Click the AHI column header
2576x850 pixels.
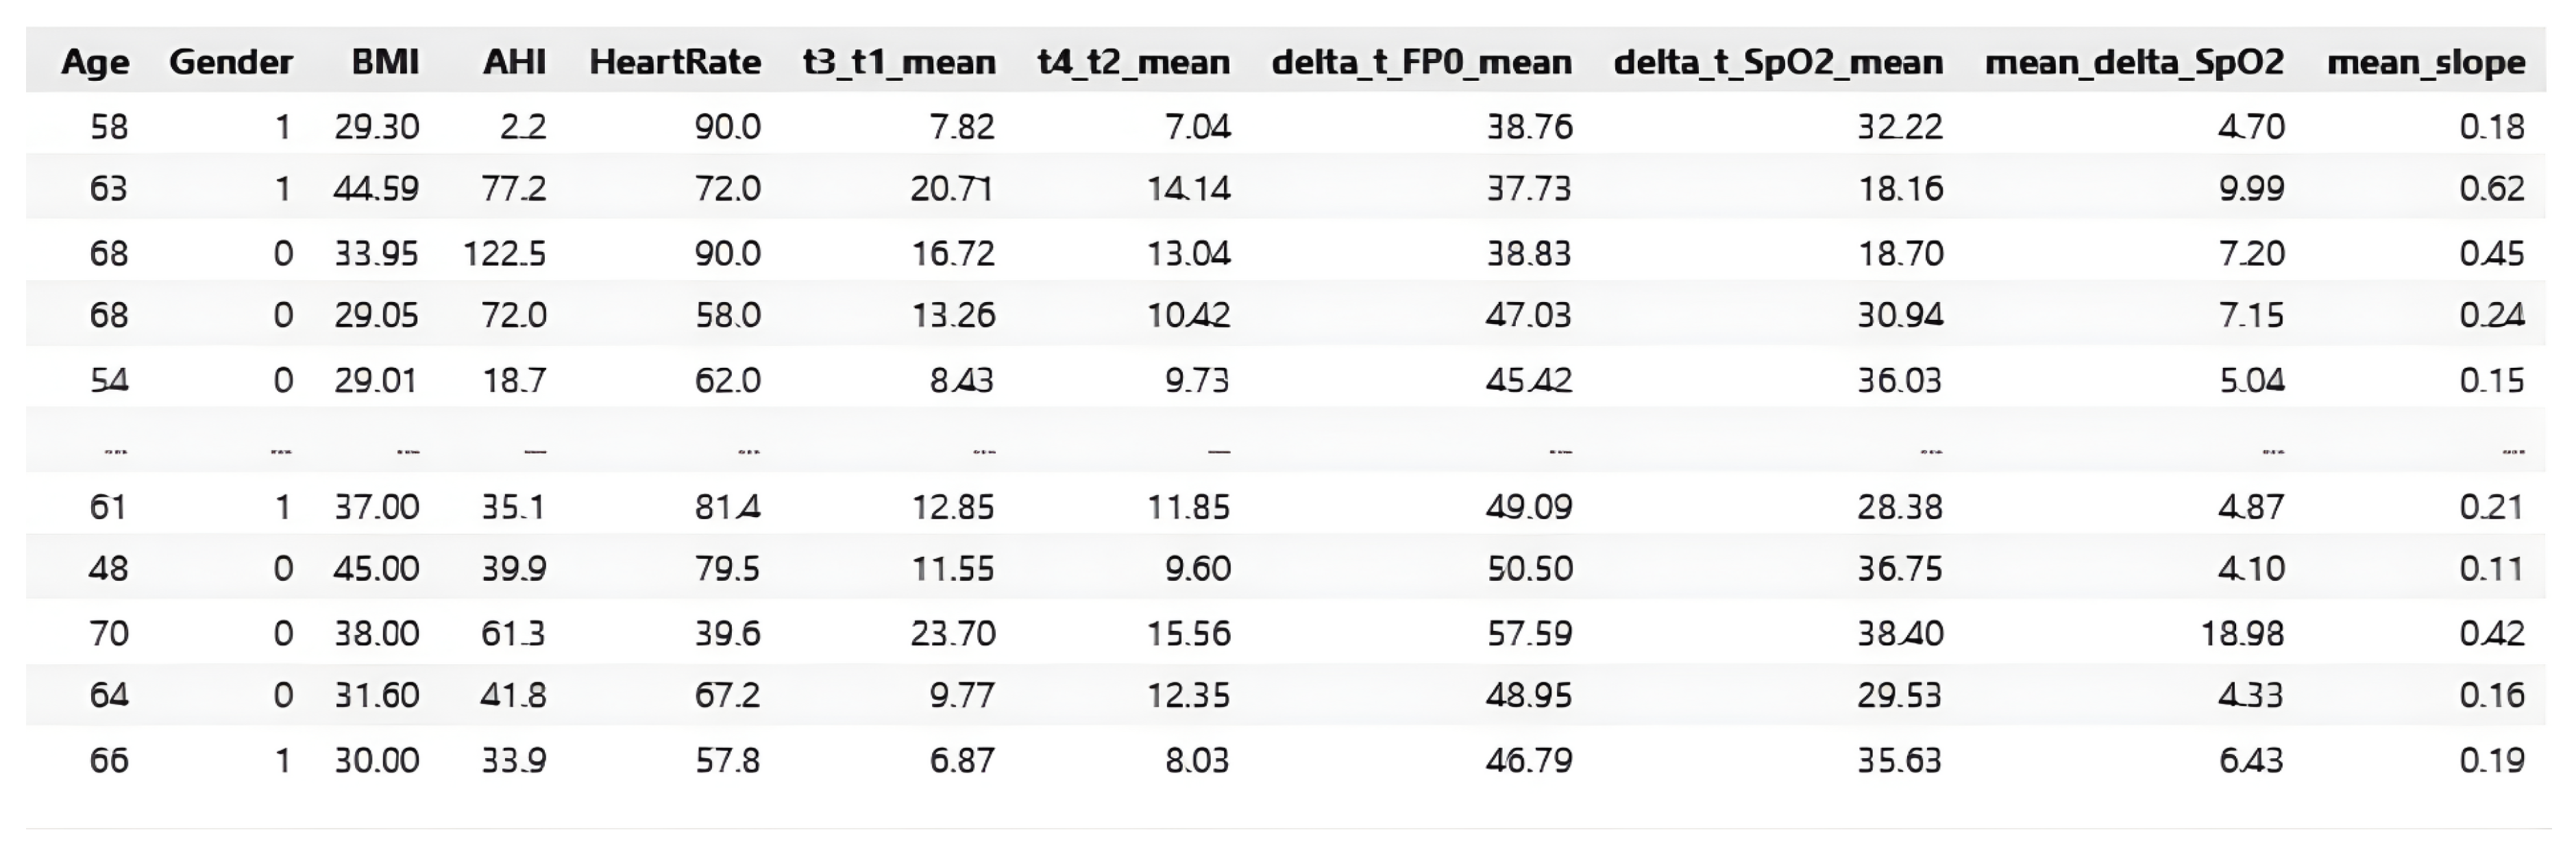514,62
